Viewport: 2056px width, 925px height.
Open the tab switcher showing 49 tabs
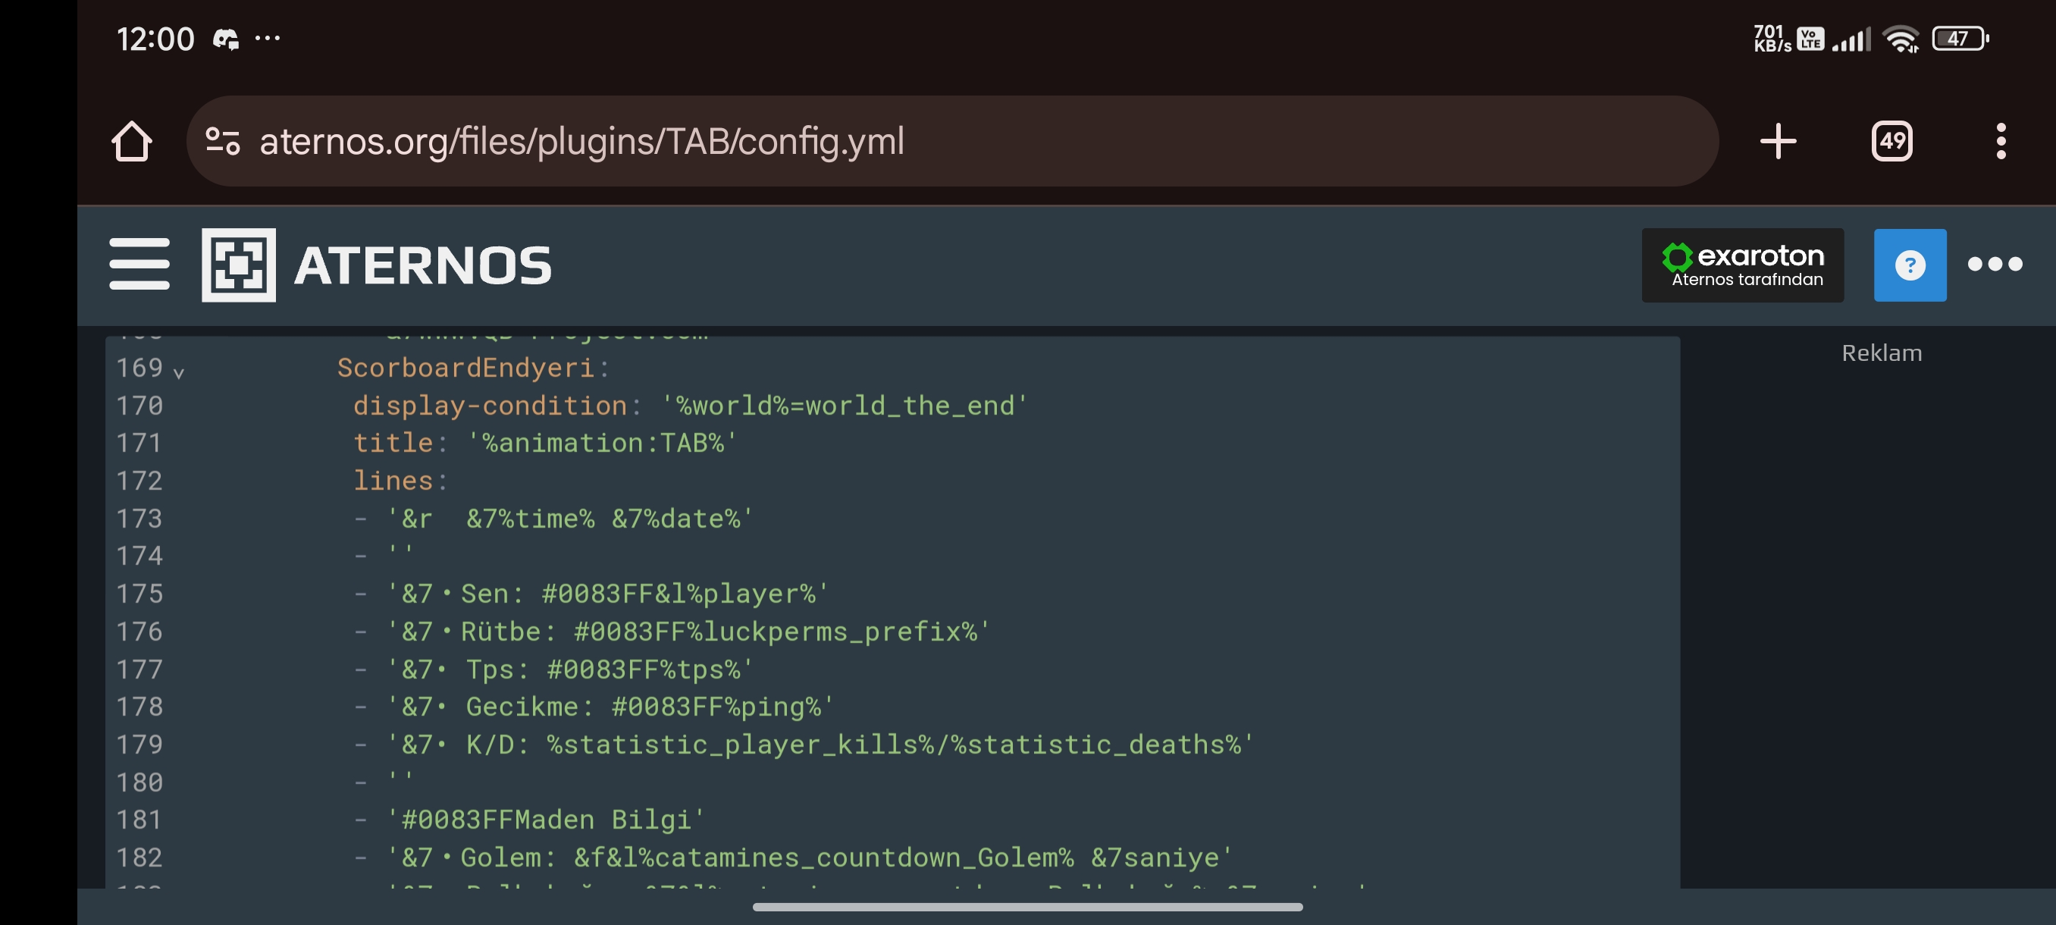pyautogui.click(x=1891, y=141)
